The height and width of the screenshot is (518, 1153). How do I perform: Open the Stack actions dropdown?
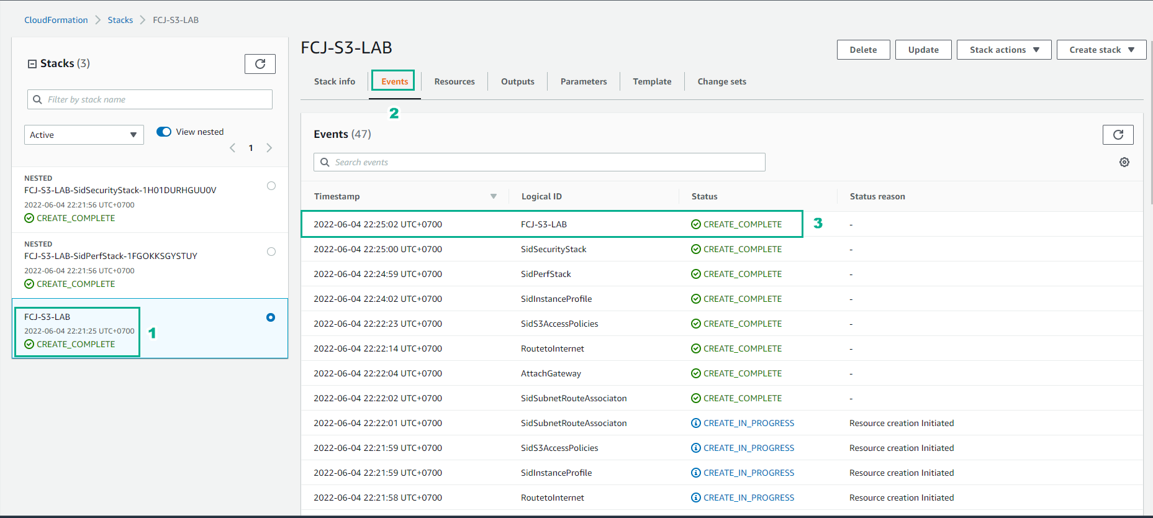pos(1004,50)
